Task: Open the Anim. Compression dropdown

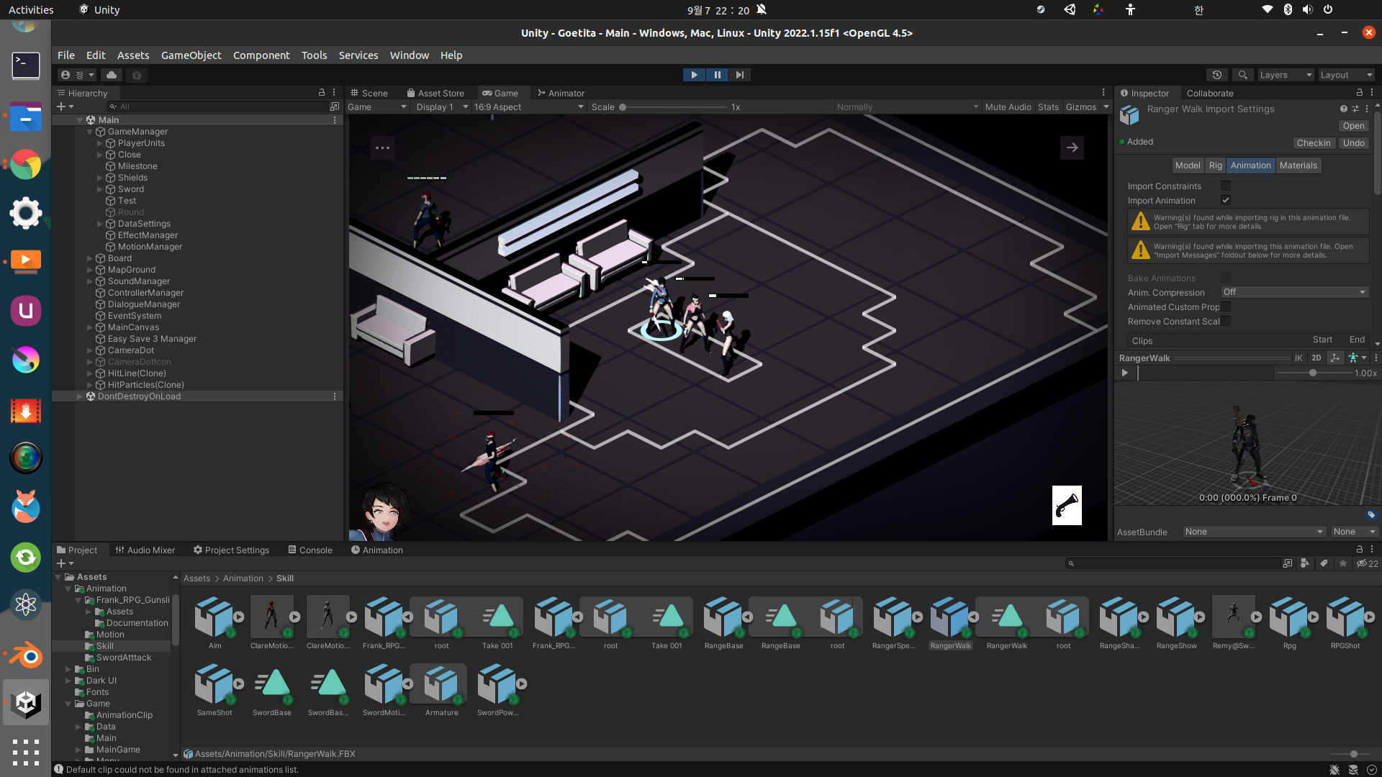Action: [x=1293, y=292]
